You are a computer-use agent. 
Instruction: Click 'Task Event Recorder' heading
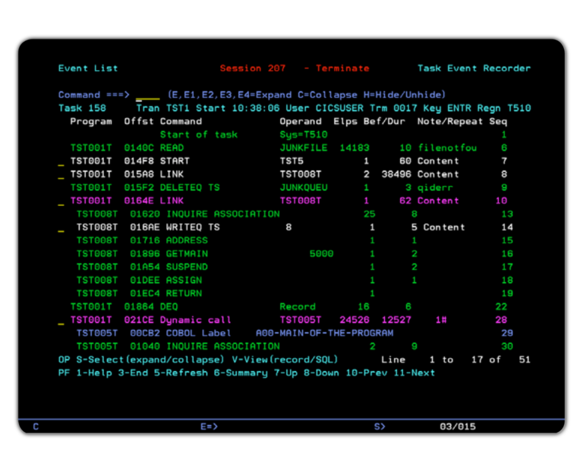coord(474,68)
